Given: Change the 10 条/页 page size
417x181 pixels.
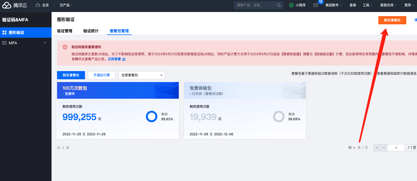Looking at the screenshot, I should (352, 148).
